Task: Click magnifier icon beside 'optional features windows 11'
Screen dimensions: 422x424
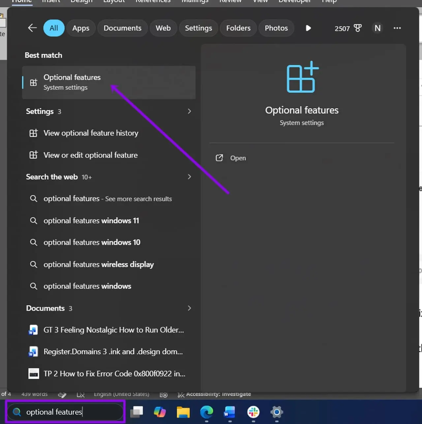Action: 34,221
